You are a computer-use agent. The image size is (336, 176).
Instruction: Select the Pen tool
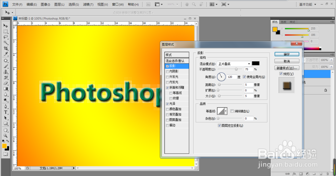(x=6, y=106)
